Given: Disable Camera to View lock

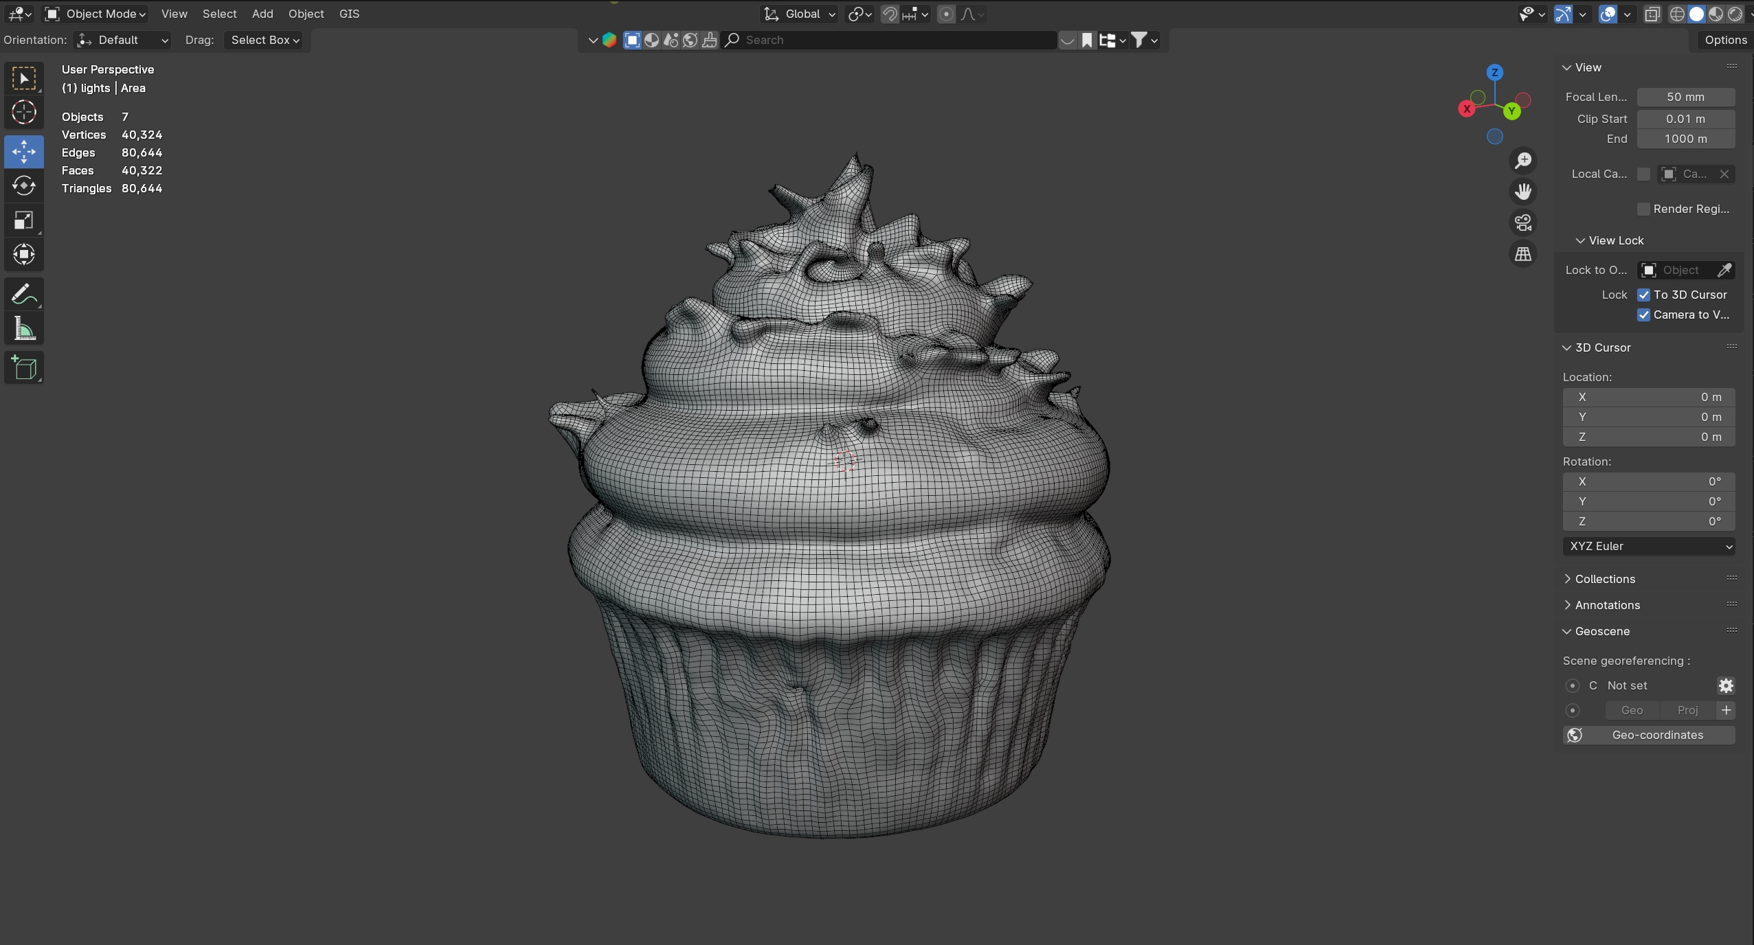Looking at the screenshot, I should click(1643, 315).
